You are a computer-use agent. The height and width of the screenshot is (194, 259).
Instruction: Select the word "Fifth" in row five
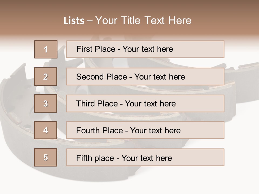[x=84, y=158]
